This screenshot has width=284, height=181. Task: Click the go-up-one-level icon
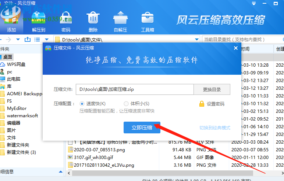(27, 39)
